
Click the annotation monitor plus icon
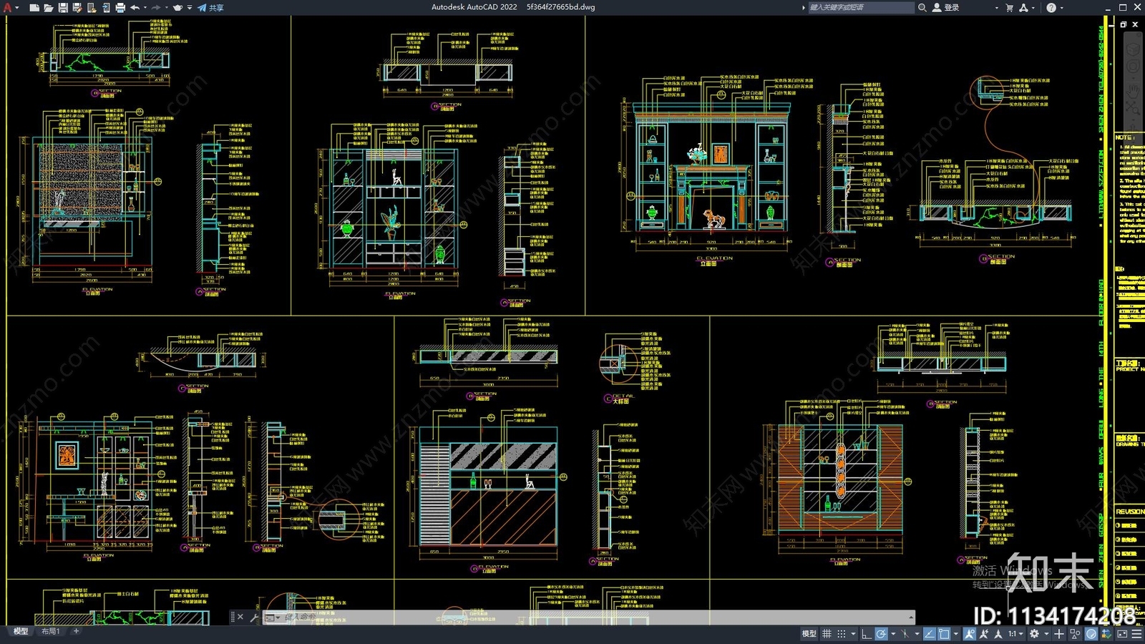click(1059, 633)
